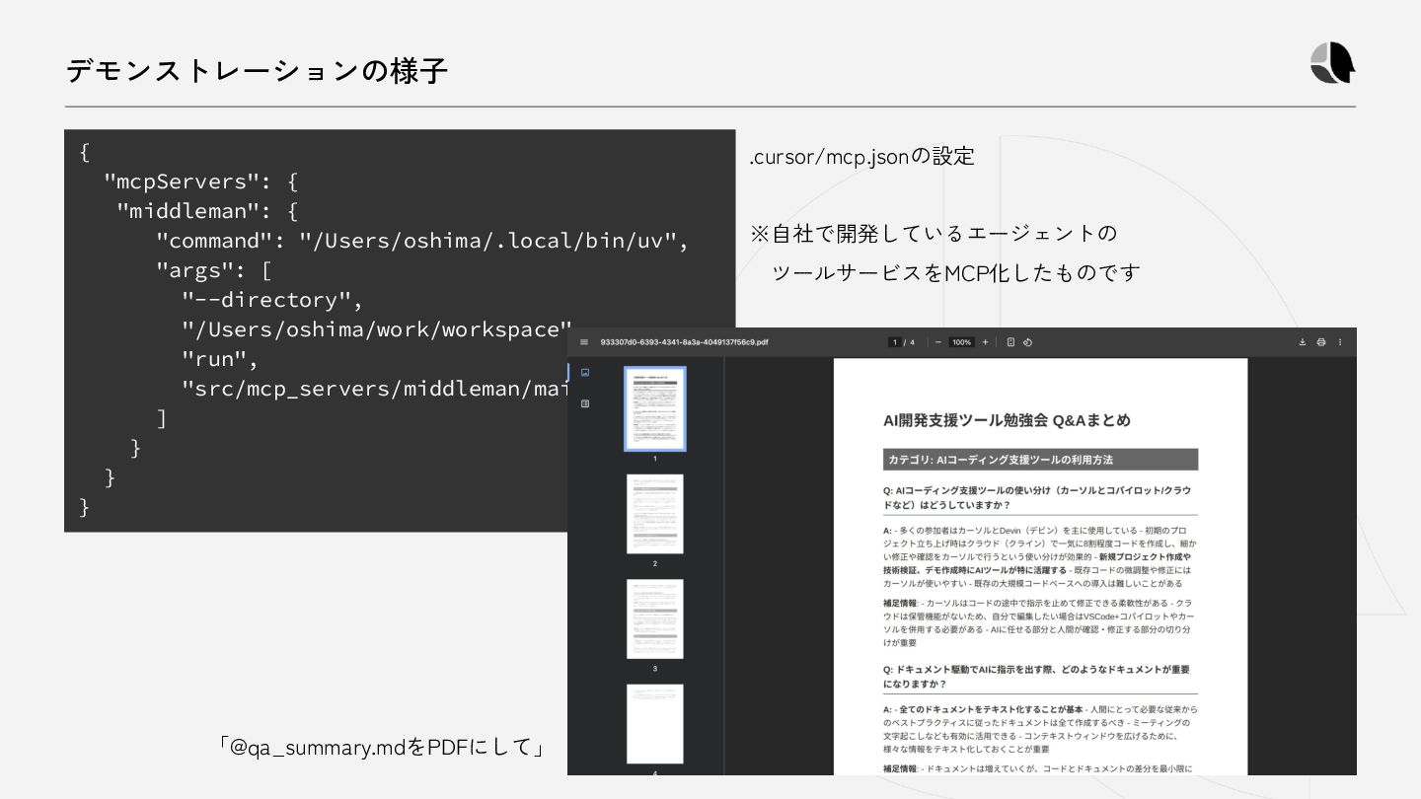Click the "run" argument in code
The image size is (1421, 799).
(219, 359)
